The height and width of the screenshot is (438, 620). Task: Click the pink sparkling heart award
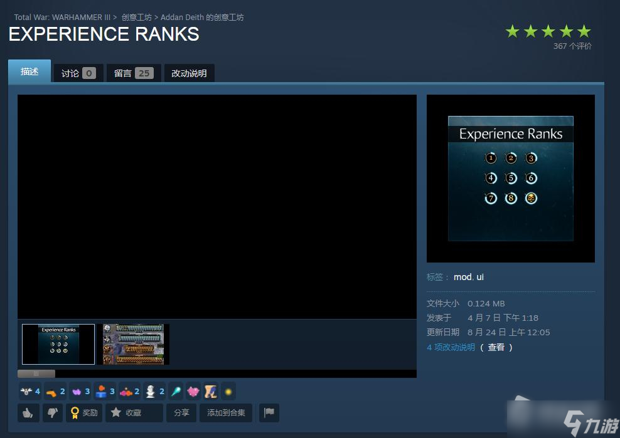(193, 392)
